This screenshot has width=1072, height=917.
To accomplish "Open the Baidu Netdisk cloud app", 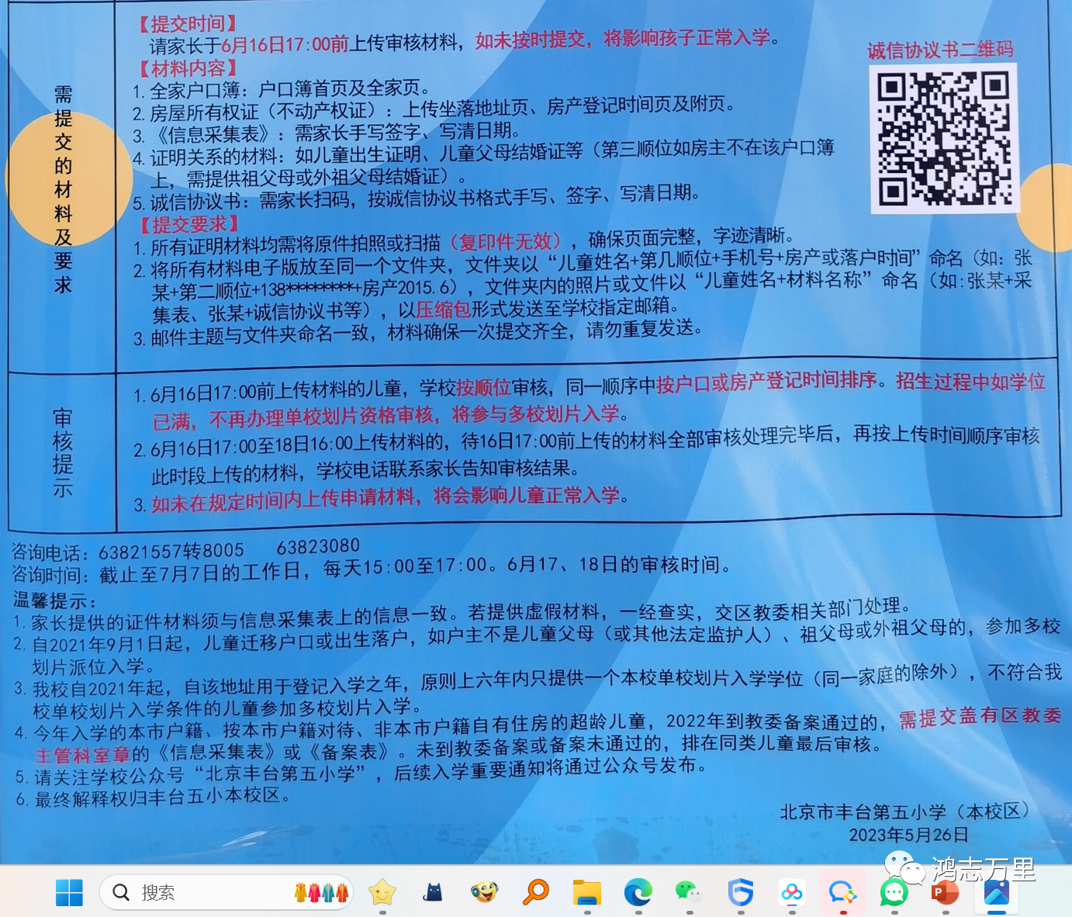I will click(792, 893).
